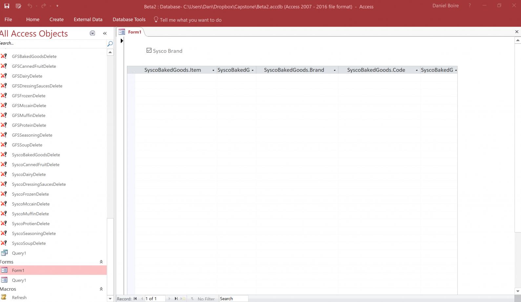Open the File menu
The image size is (521, 302).
8,19
